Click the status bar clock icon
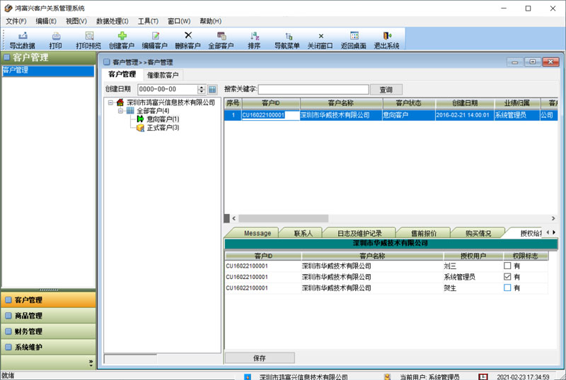The width and height of the screenshot is (566, 380). coord(483,376)
